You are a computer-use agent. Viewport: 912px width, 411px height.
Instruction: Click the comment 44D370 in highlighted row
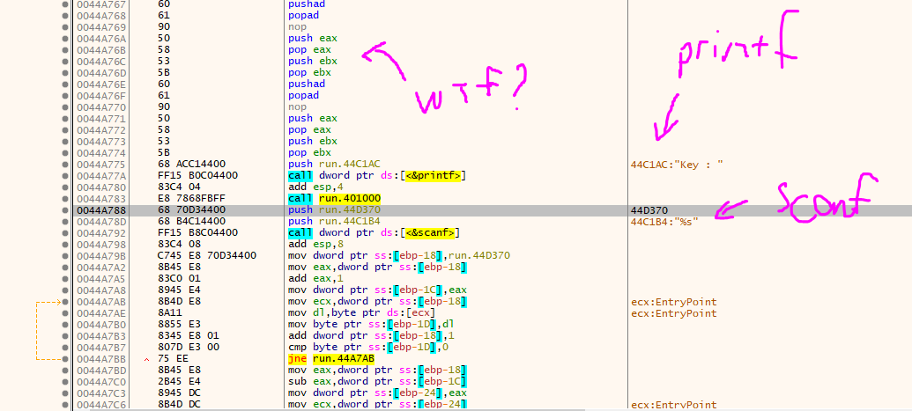[649, 209]
